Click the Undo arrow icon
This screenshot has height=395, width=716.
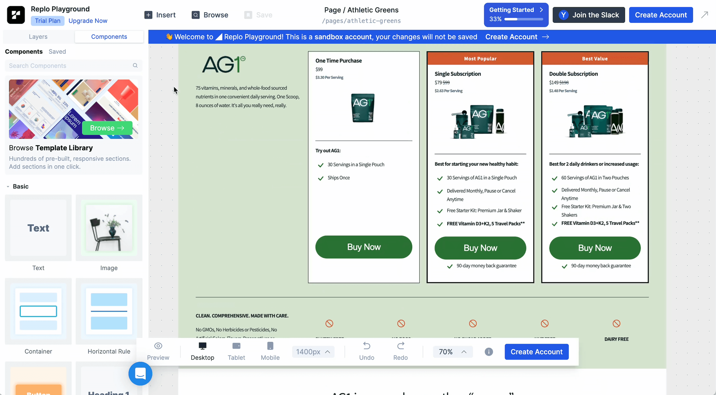[x=367, y=346]
